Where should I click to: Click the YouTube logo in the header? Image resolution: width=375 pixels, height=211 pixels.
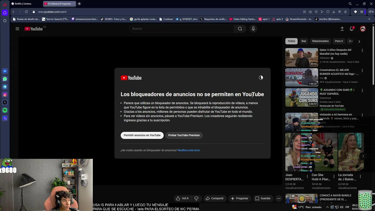pos(34,29)
